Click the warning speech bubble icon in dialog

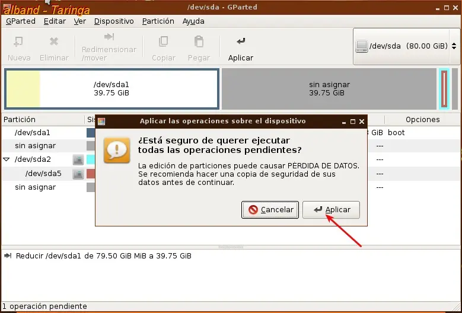point(117,150)
